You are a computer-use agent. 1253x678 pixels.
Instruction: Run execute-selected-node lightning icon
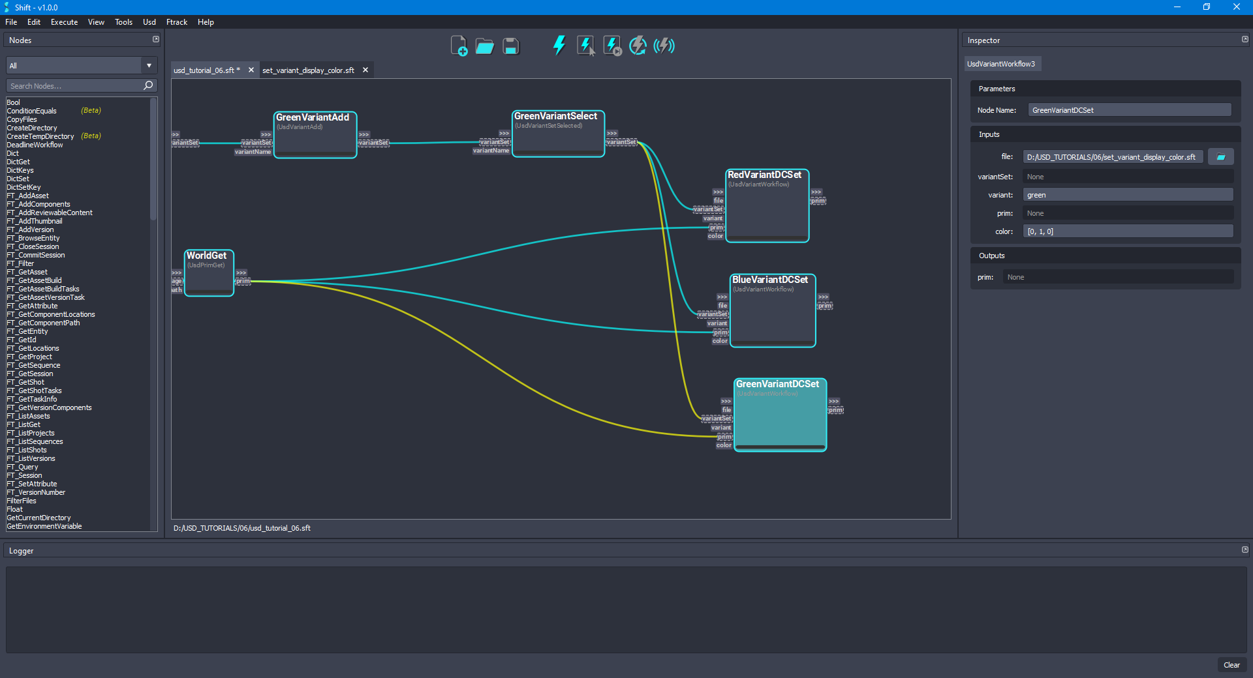click(x=585, y=46)
